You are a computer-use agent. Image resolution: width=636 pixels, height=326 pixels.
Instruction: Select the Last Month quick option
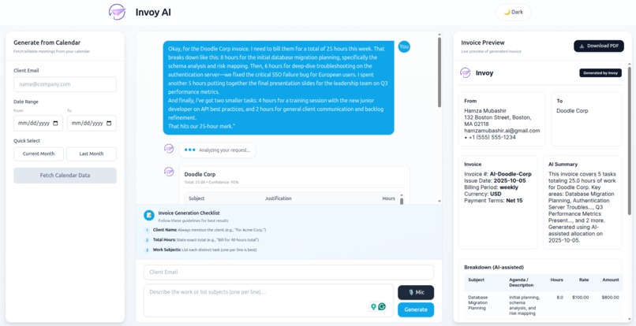(x=92, y=154)
